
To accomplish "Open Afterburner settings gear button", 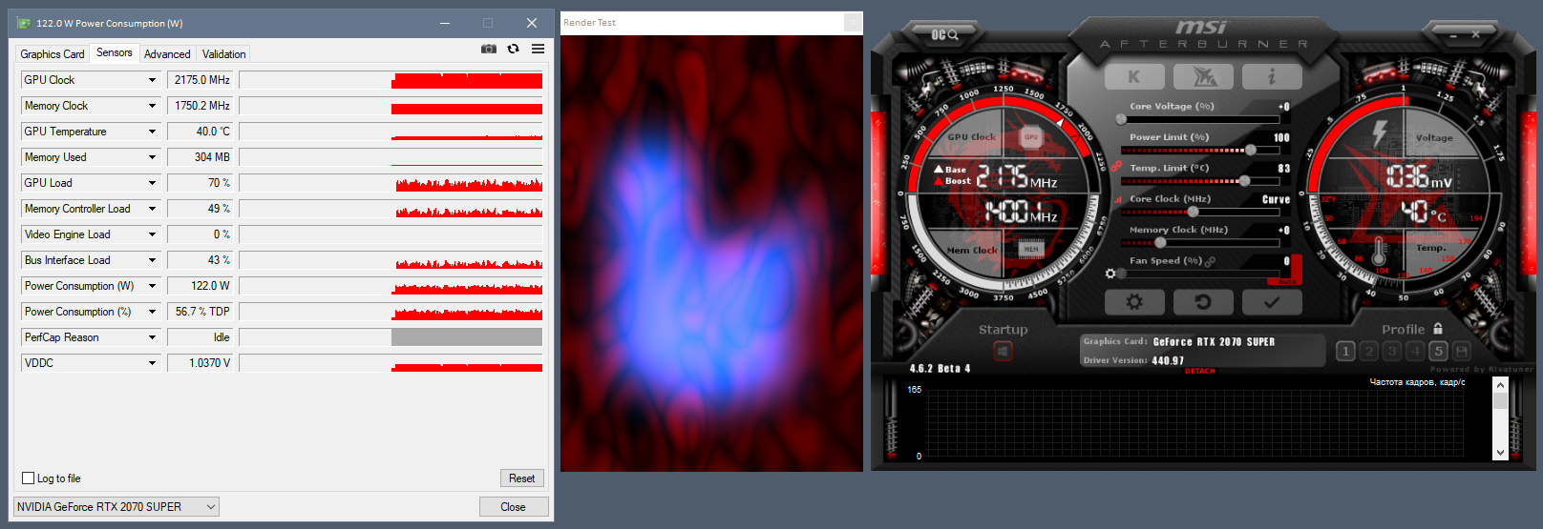I will (1134, 302).
